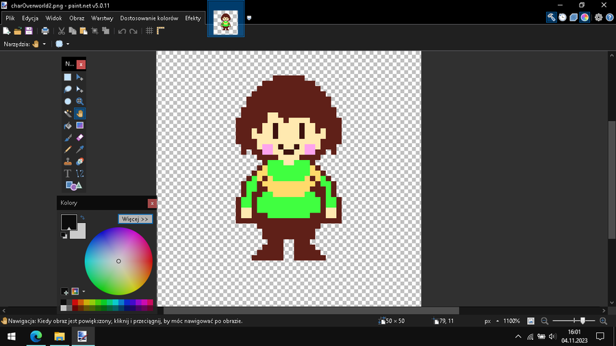Select the Ellipse Select tool

[x=68, y=101]
